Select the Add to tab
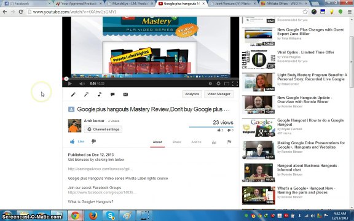This screenshot has height=221, width=354. (x=196, y=142)
